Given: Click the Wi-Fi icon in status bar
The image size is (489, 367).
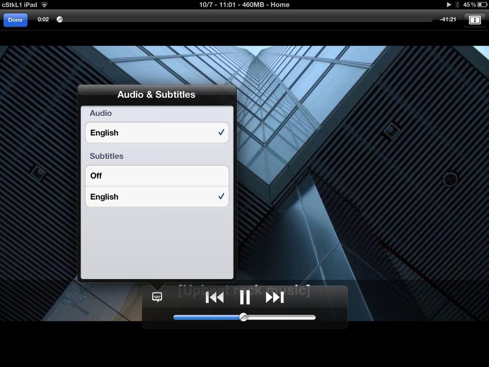Looking at the screenshot, I should [44, 5].
